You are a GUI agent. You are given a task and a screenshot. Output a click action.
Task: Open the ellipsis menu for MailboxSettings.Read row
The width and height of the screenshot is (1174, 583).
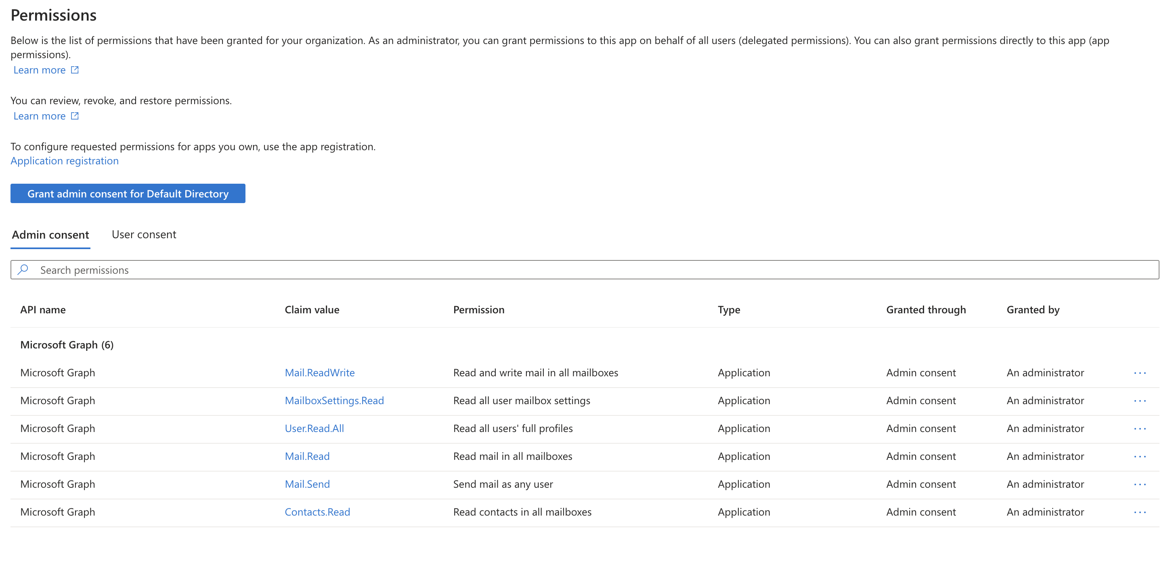coord(1139,401)
